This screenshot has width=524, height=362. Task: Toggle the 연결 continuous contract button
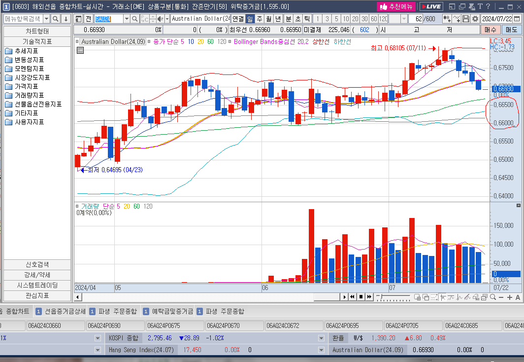(x=238, y=19)
